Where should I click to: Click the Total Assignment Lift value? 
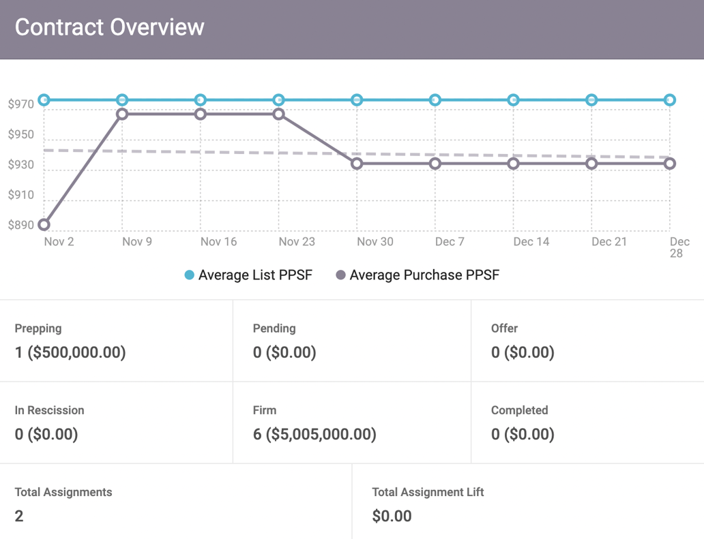pyautogui.click(x=392, y=516)
